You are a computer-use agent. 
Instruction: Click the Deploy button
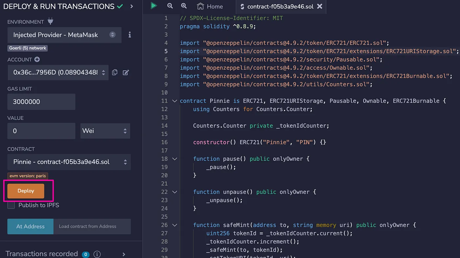pos(26,191)
